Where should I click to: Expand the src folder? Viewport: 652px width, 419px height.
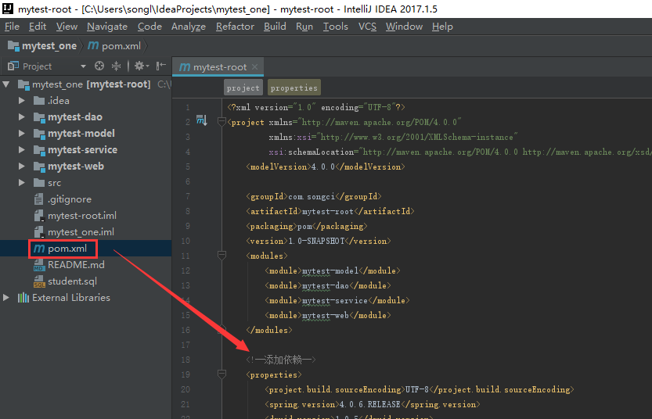[22, 183]
